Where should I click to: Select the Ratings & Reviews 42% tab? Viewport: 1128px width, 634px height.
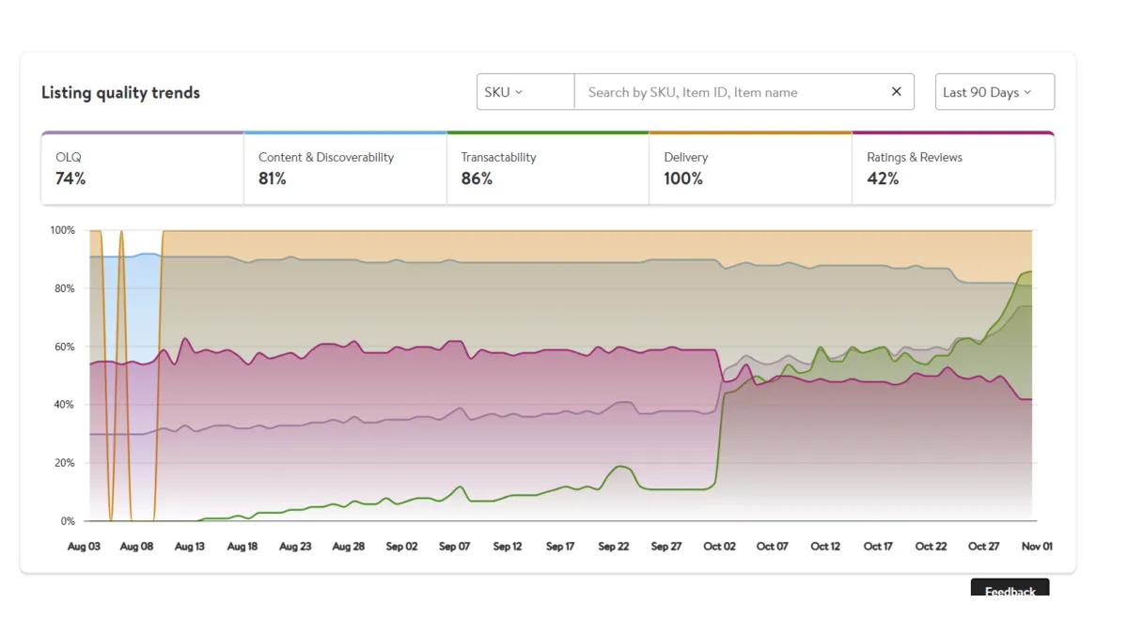pyautogui.click(x=953, y=169)
